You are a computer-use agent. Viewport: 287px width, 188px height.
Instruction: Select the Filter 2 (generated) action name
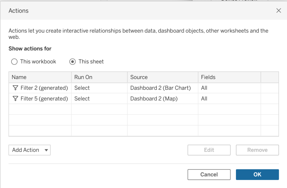point(44,88)
